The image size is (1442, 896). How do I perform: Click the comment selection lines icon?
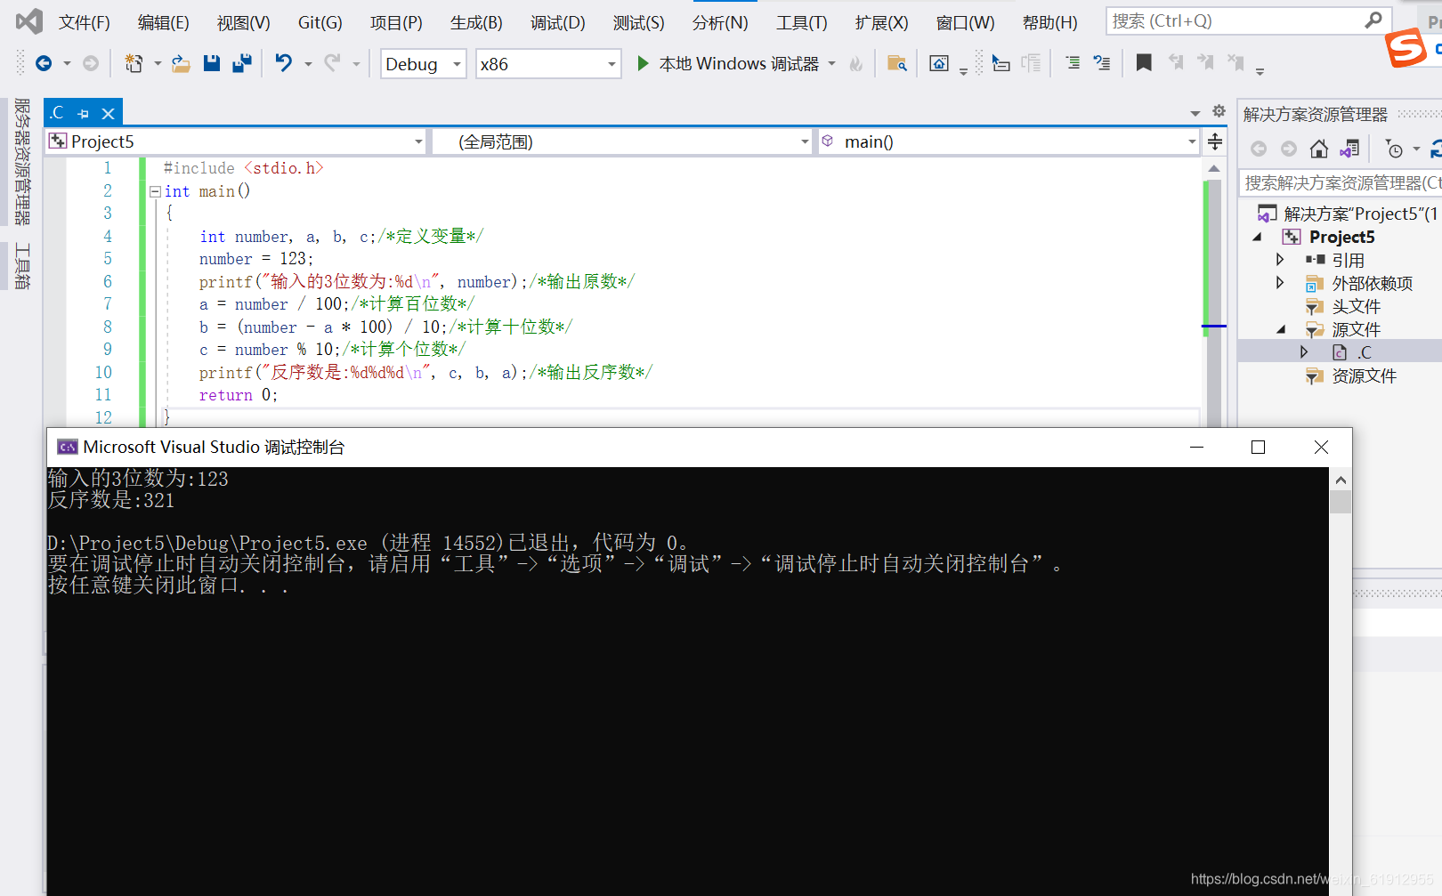1073,63
